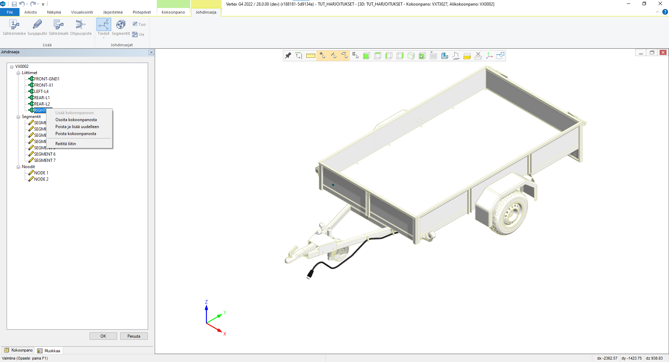Click the Sähkönimike ribbon icon
Screen dimensions: 669x362
(x=14, y=25)
